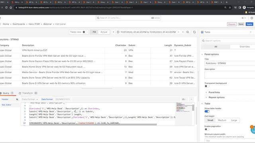The height and width of the screenshot is (143, 255).
Task: Toggle Show table header switch
Action: tap(207, 111)
